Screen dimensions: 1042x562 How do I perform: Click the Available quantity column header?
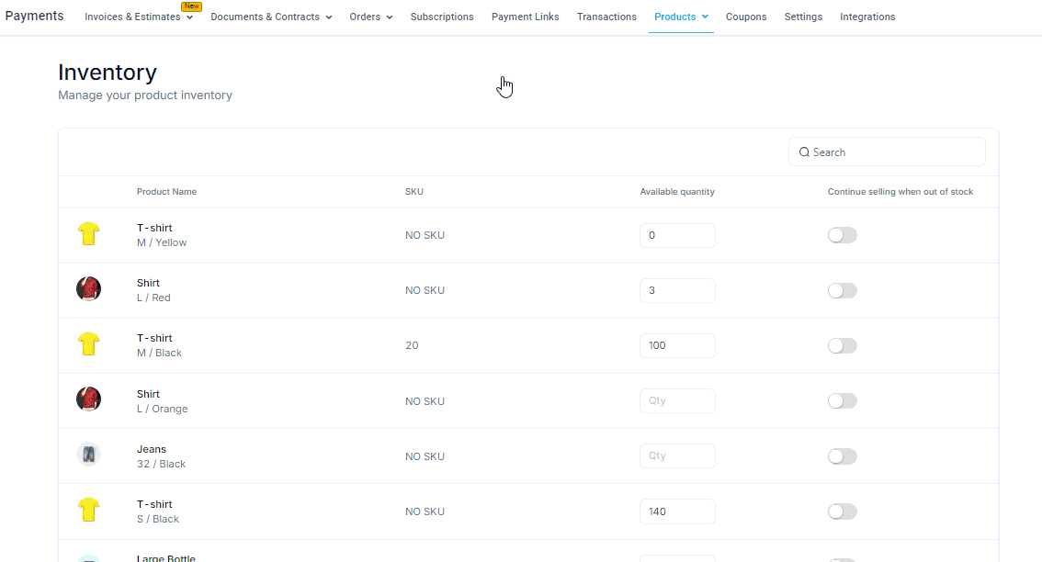pos(677,191)
